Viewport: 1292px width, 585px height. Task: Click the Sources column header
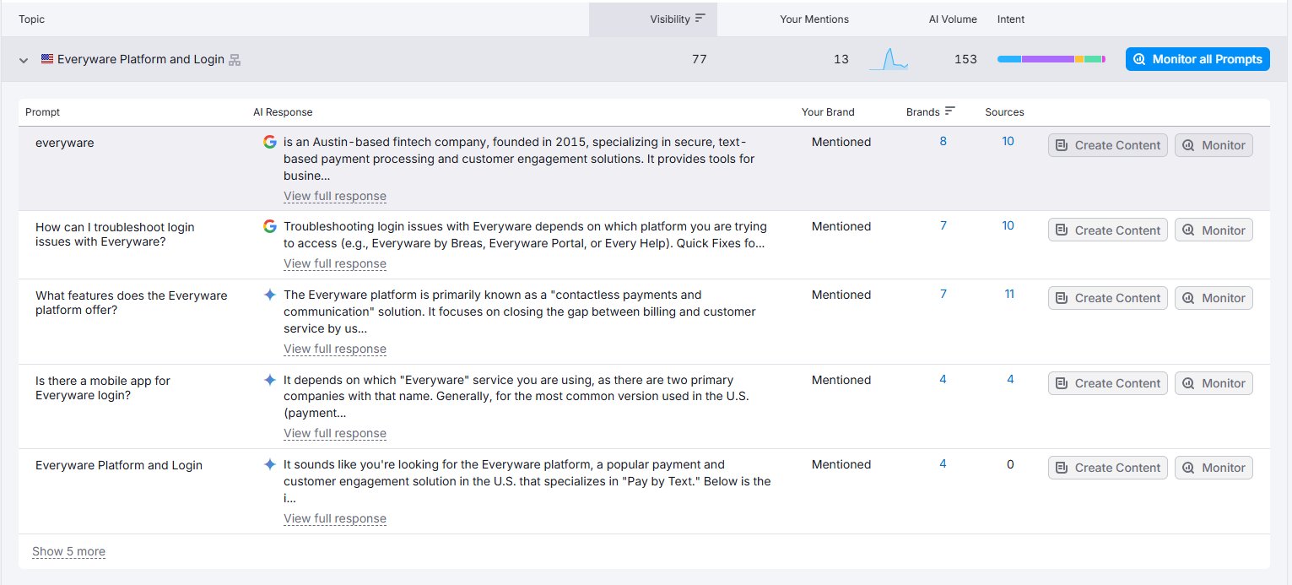(x=1004, y=111)
